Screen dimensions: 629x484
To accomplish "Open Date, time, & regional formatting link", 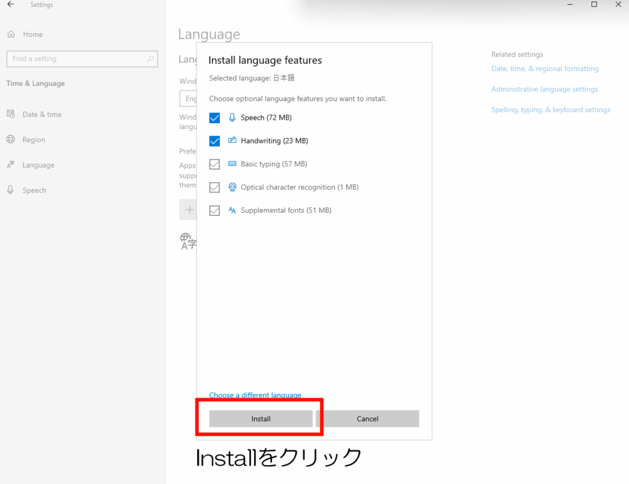I will pyautogui.click(x=545, y=69).
